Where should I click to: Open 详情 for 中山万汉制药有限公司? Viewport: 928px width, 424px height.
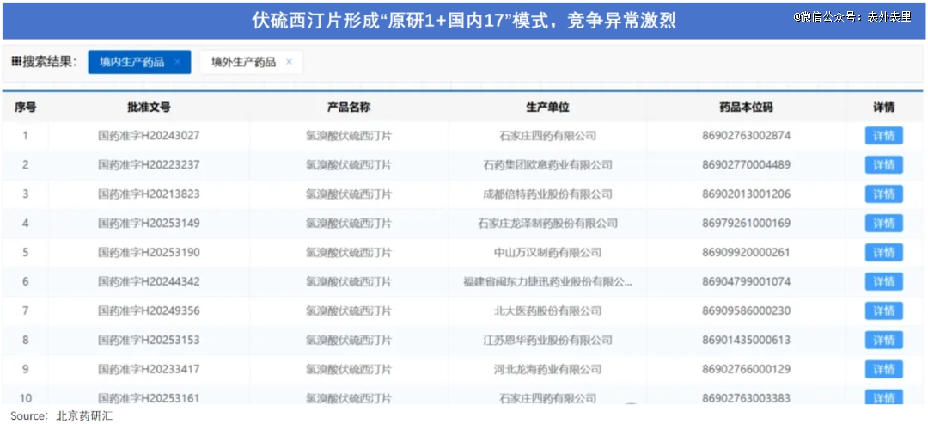(883, 252)
